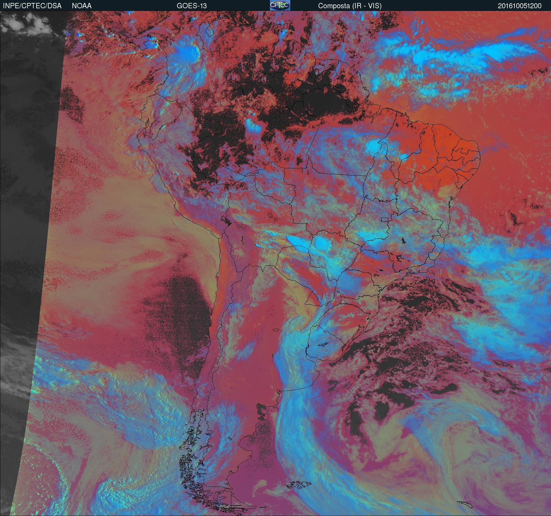Viewport: 551px width, 516px height.
Task: Click the INPE/CPTEC/DSA header label
Action: [x=32, y=6]
